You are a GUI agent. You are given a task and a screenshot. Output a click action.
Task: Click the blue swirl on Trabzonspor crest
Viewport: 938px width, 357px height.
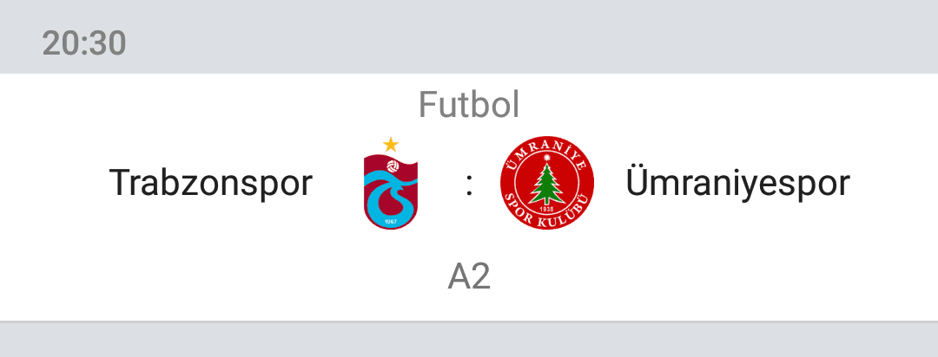click(389, 194)
